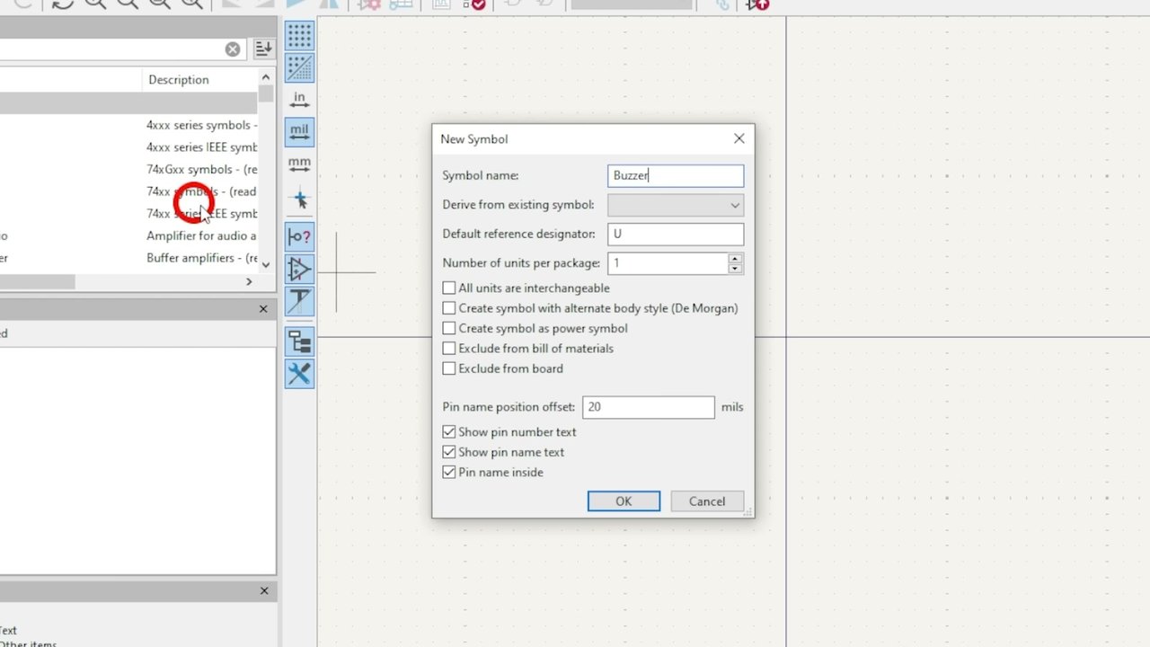
Task: Toggle pin electrical type display icon
Action: [x=299, y=236]
